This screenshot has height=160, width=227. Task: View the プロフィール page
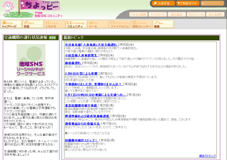point(196,14)
